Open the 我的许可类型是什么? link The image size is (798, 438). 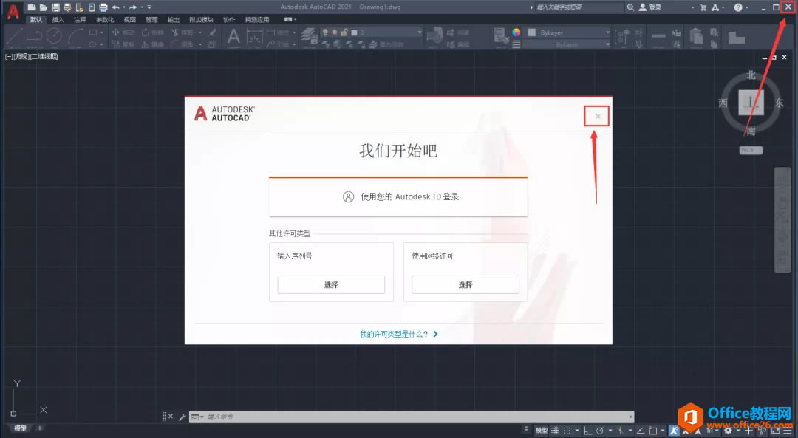[x=399, y=334]
